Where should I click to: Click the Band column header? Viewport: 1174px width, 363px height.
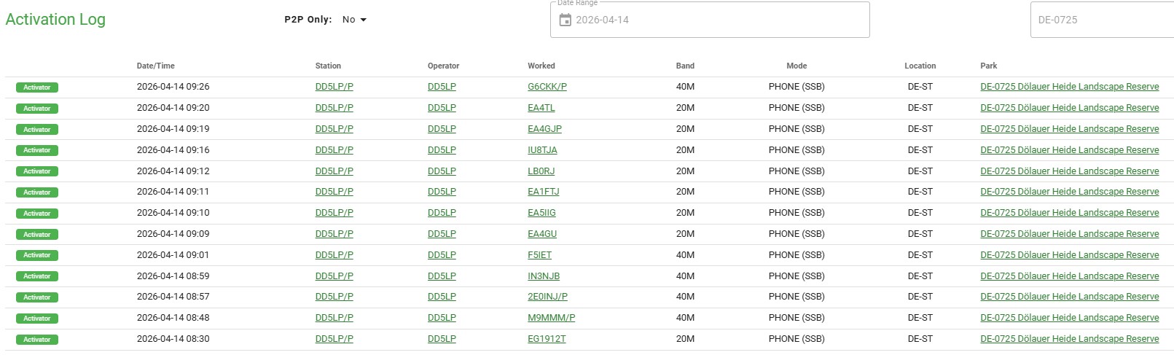684,66
